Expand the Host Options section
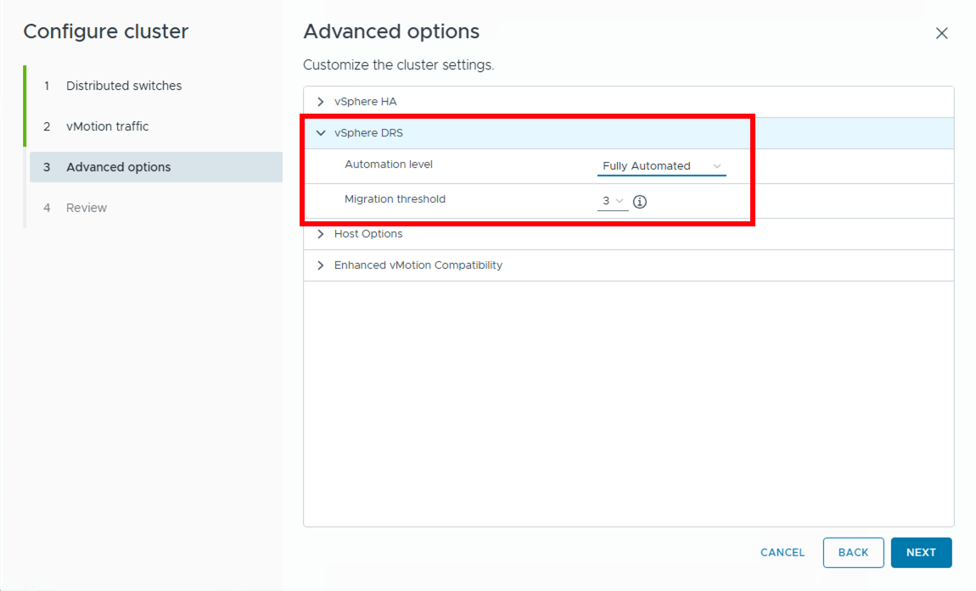The image size is (976, 591). (x=321, y=234)
